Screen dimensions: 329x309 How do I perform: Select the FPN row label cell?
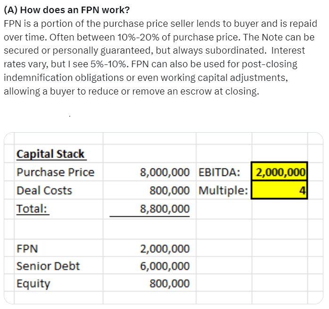pyautogui.click(x=58, y=248)
